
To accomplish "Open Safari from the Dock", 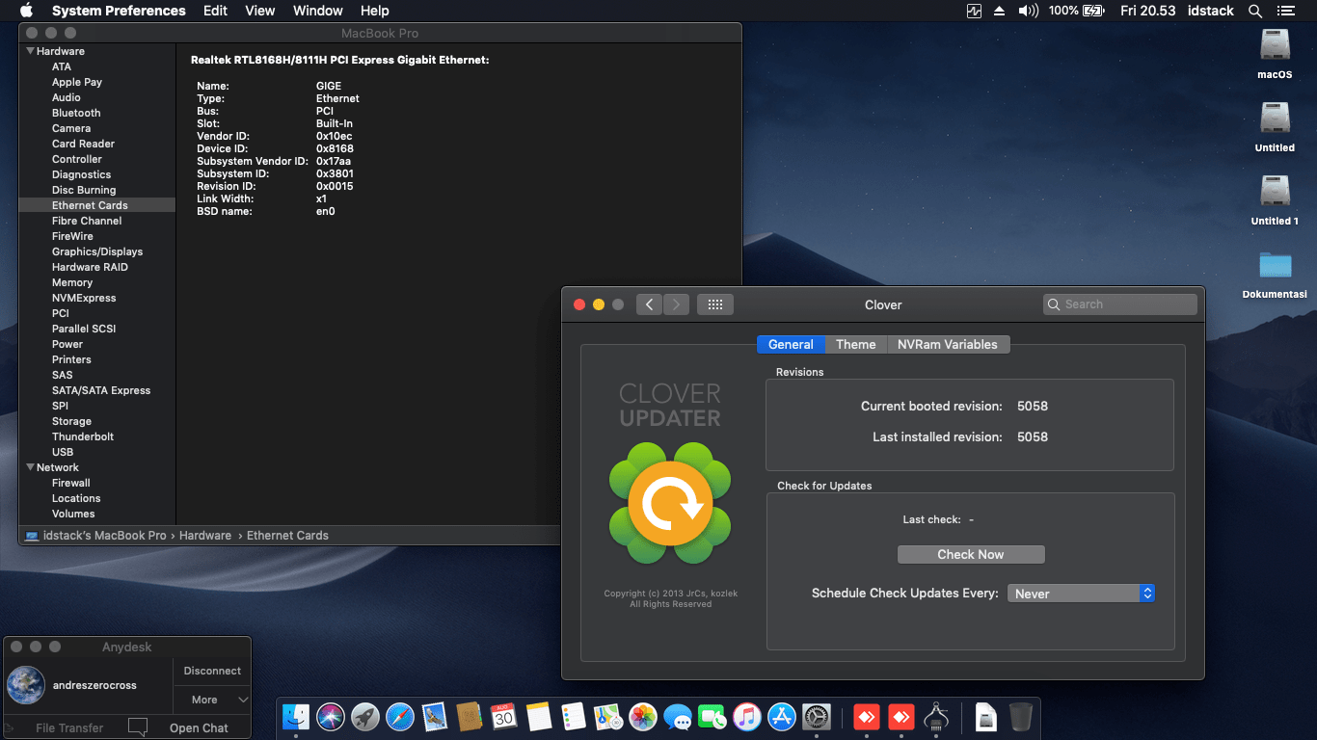I will tap(400, 717).
